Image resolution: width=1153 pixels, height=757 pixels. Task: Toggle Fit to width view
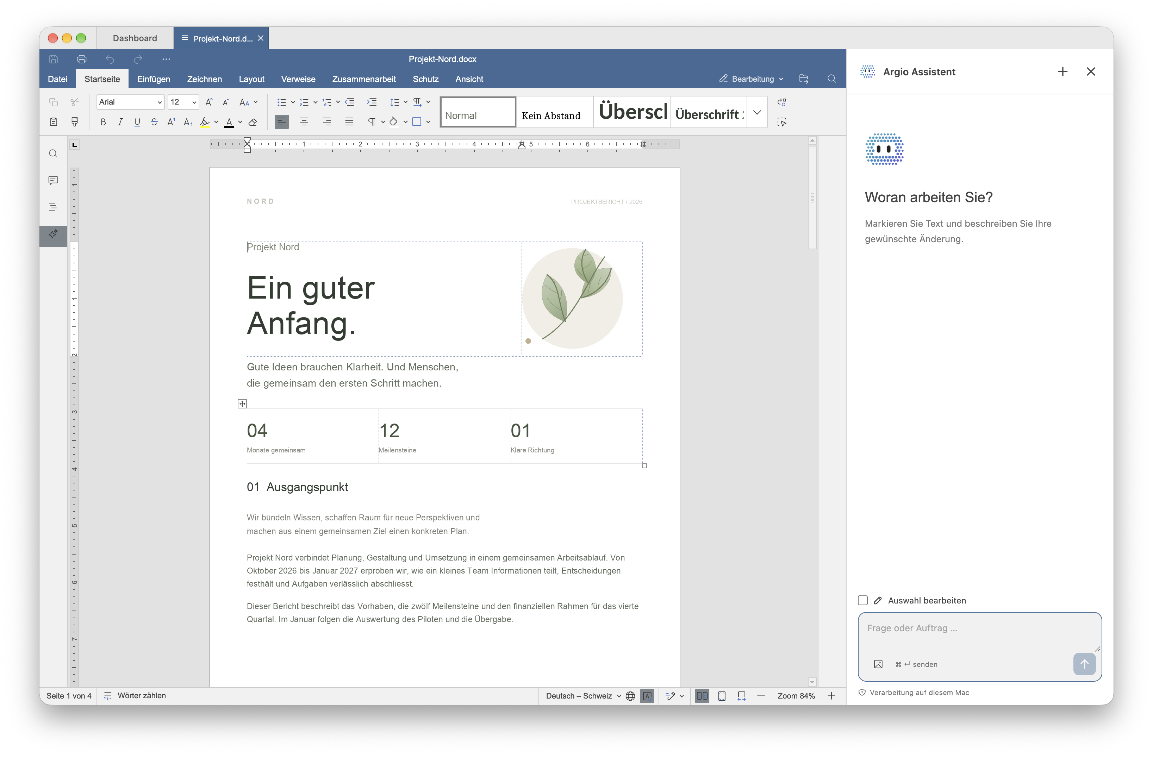pos(742,696)
